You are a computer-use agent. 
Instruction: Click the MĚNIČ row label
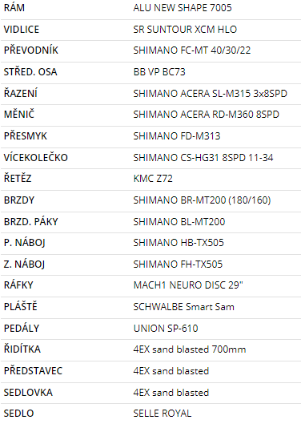19,114
